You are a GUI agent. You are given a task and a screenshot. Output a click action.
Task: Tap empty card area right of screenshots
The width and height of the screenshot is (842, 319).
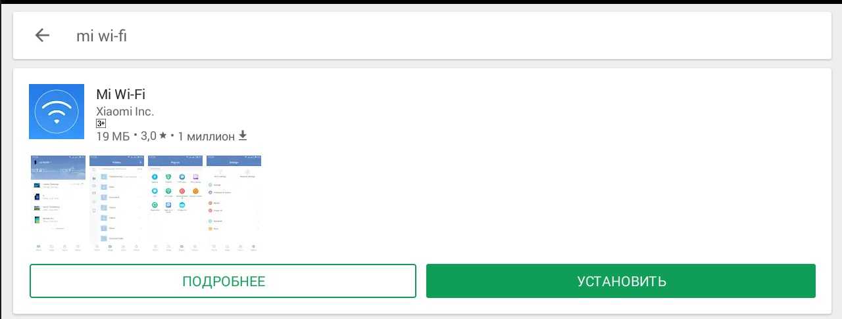tap(539, 203)
